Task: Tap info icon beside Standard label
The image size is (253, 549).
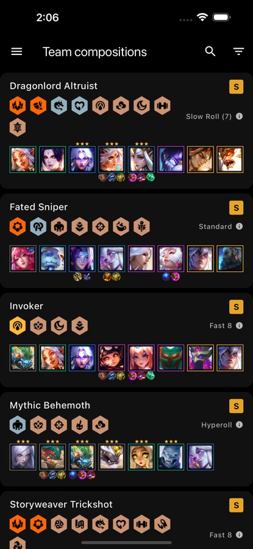Action: (239, 226)
